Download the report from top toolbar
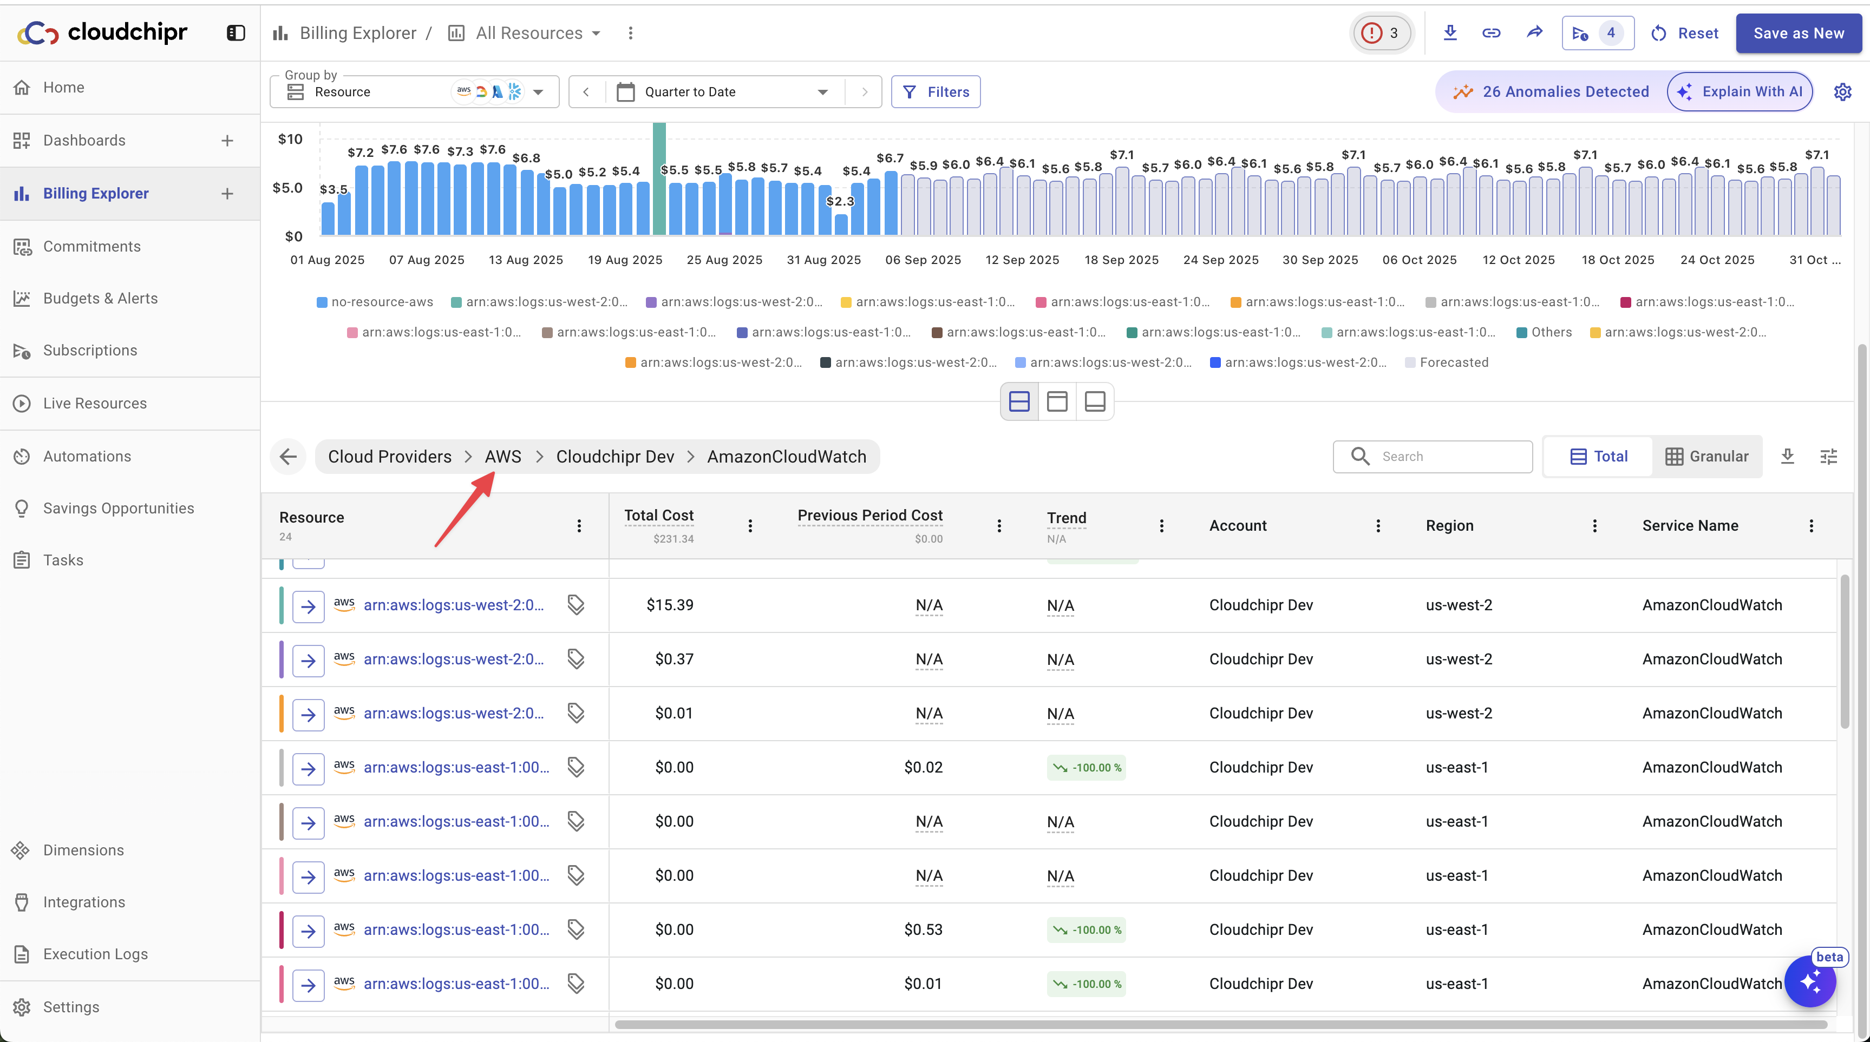 [x=1450, y=32]
